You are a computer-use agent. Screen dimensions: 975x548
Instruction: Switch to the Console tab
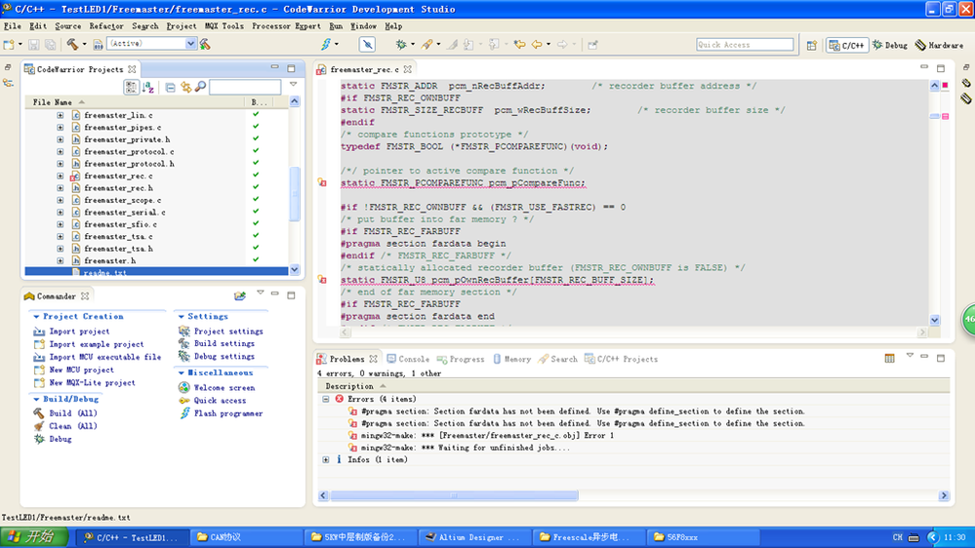(x=408, y=359)
